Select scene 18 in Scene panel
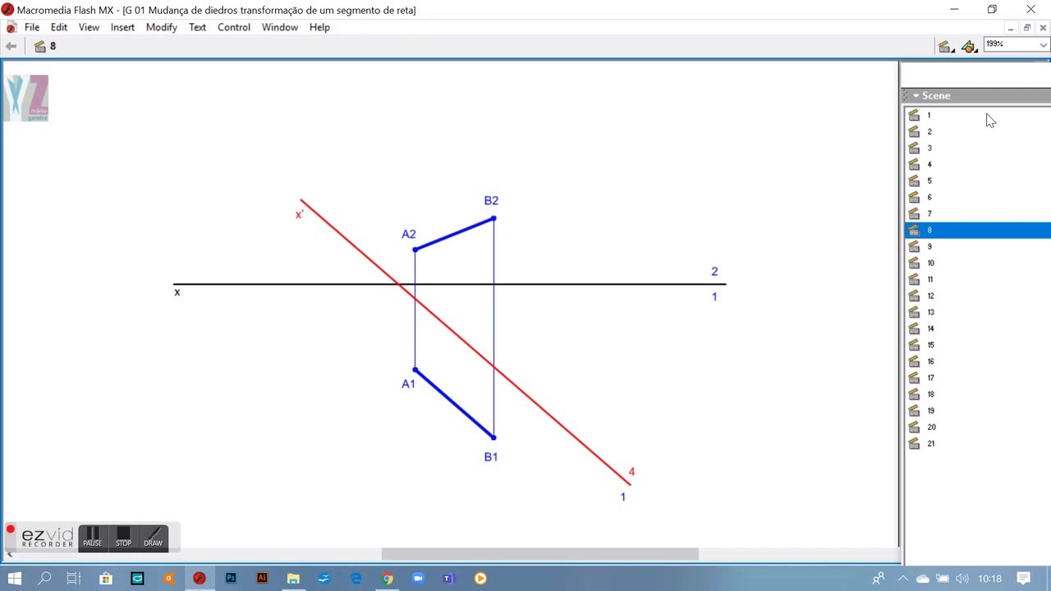 [x=977, y=395]
